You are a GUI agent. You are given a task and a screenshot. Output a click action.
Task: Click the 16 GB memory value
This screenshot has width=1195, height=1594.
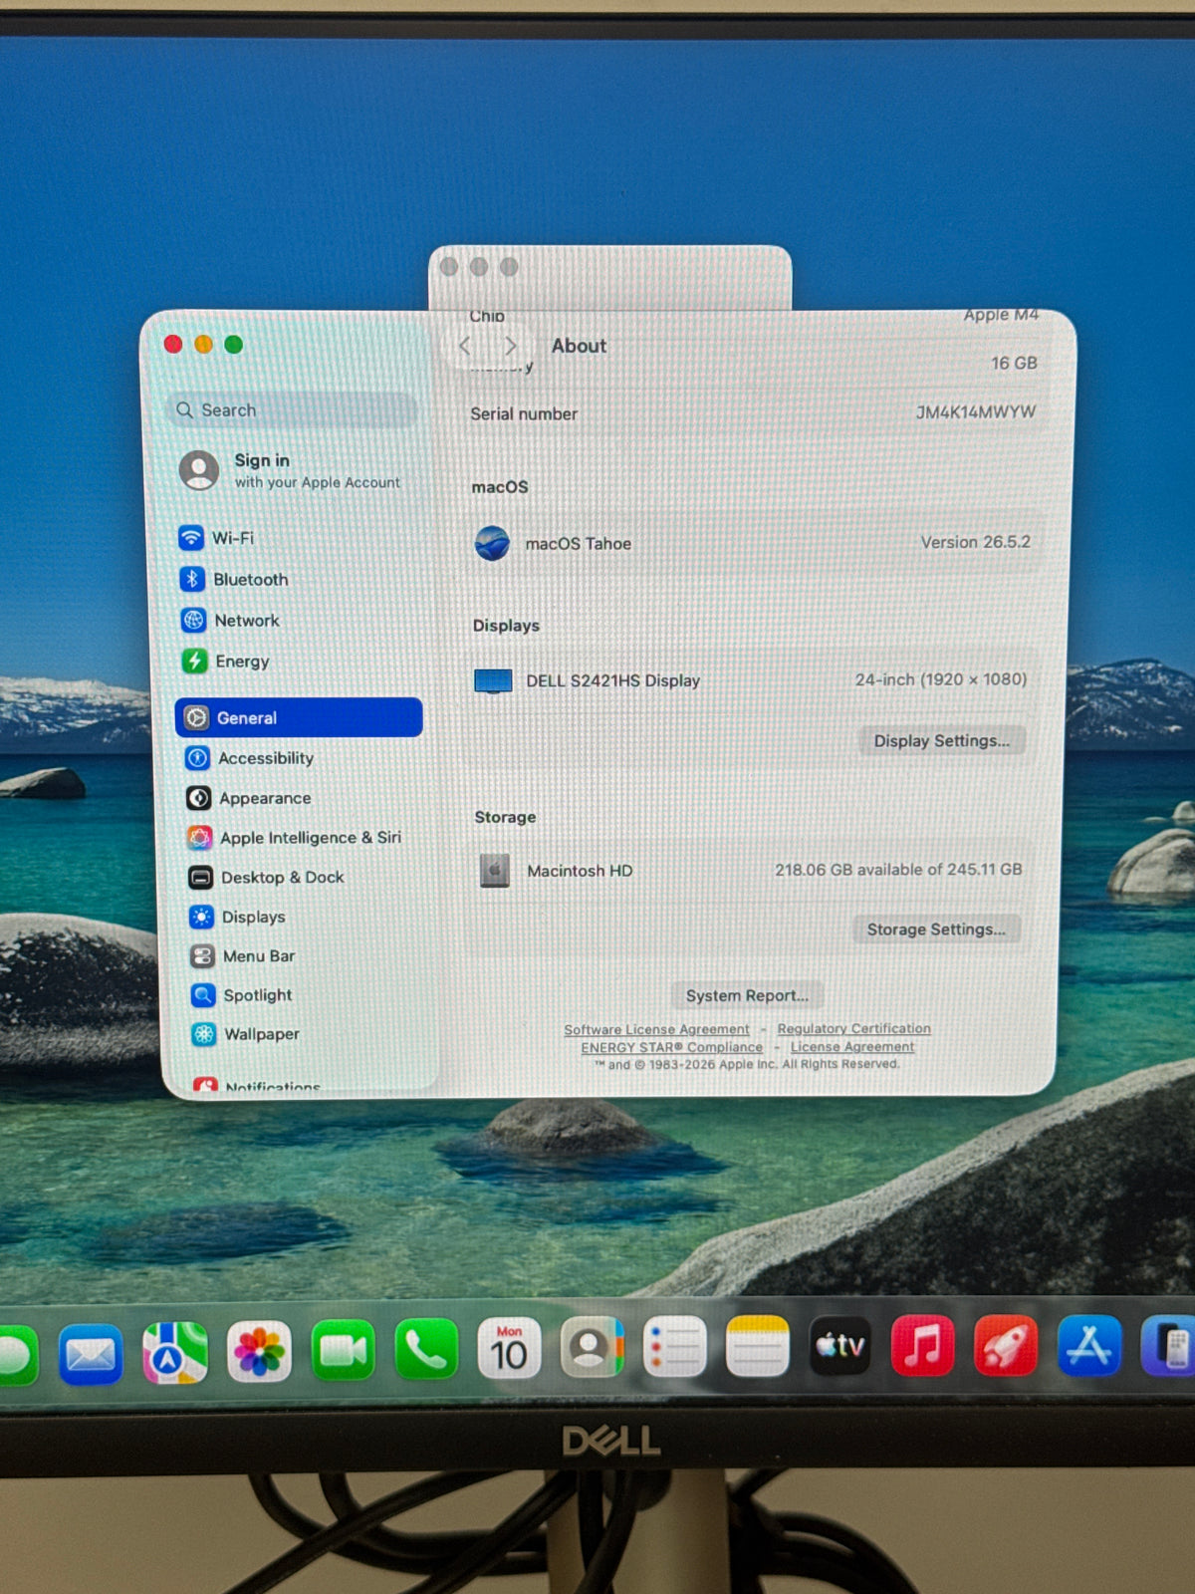click(x=1014, y=363)
